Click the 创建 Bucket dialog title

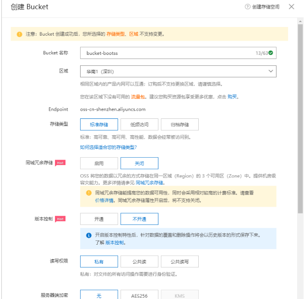coord(29,7)
